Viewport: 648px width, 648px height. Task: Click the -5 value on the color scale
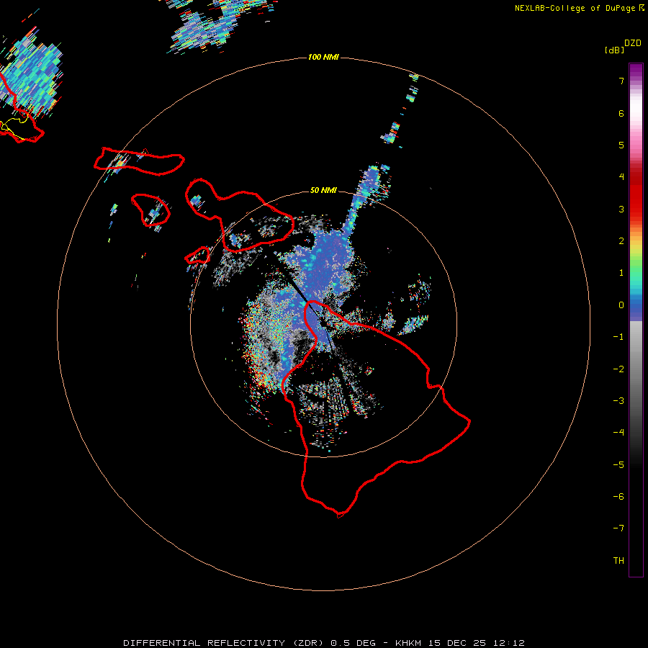618,465
